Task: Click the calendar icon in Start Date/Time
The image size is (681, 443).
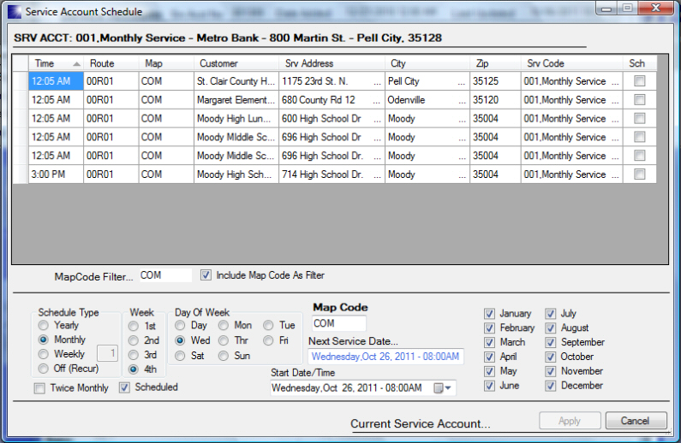Action: [439, 388]
